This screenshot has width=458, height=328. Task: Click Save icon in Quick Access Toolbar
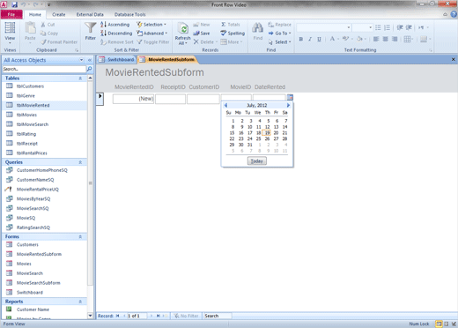click(x=14, y=4)
